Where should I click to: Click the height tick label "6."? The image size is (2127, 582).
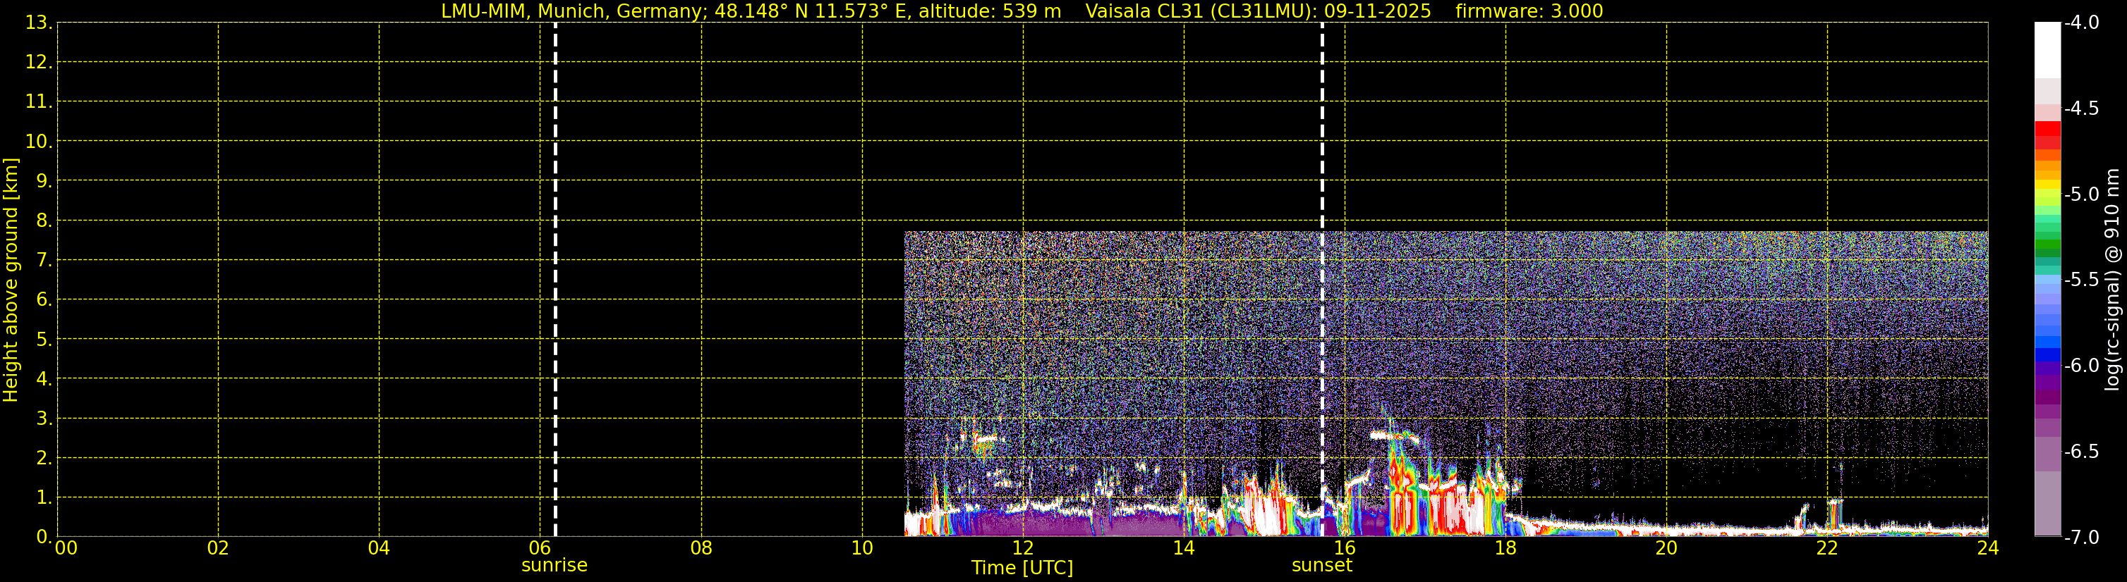44,300
